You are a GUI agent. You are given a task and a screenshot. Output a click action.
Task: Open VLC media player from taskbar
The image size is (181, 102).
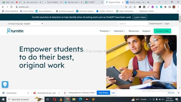click(x=61, y=99)
